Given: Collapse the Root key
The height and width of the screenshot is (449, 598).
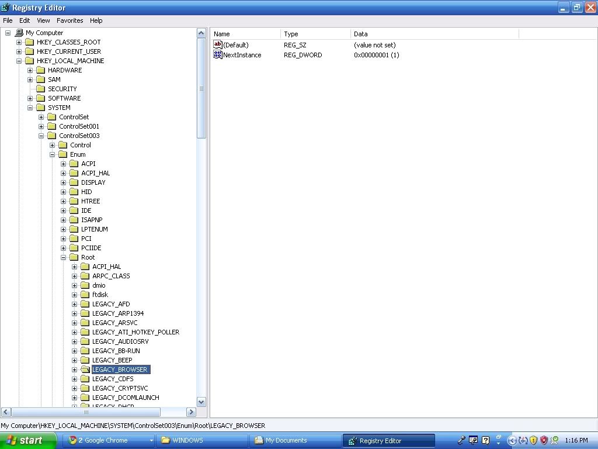Looking at the screenshot, I should coord(63,257).
